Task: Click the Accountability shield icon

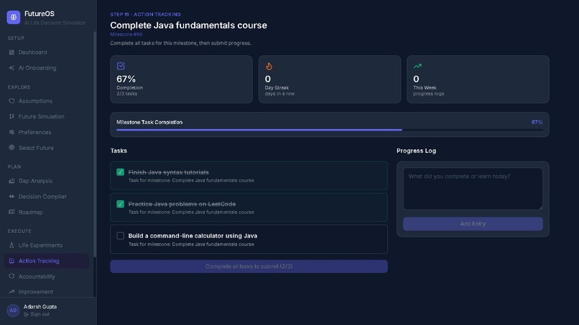Action: point(11,276)
